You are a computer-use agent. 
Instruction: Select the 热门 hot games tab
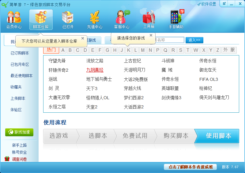click(x=51, y=50)
